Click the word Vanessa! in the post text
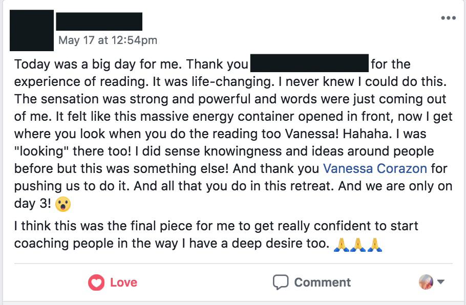Image resolution: width=466 pixels, height=305 pixels. point(312,134)
